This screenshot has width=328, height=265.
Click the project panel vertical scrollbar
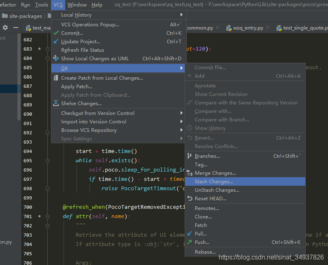tap(19, 77)
